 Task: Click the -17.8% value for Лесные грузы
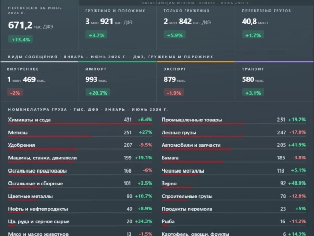(298, 132)
